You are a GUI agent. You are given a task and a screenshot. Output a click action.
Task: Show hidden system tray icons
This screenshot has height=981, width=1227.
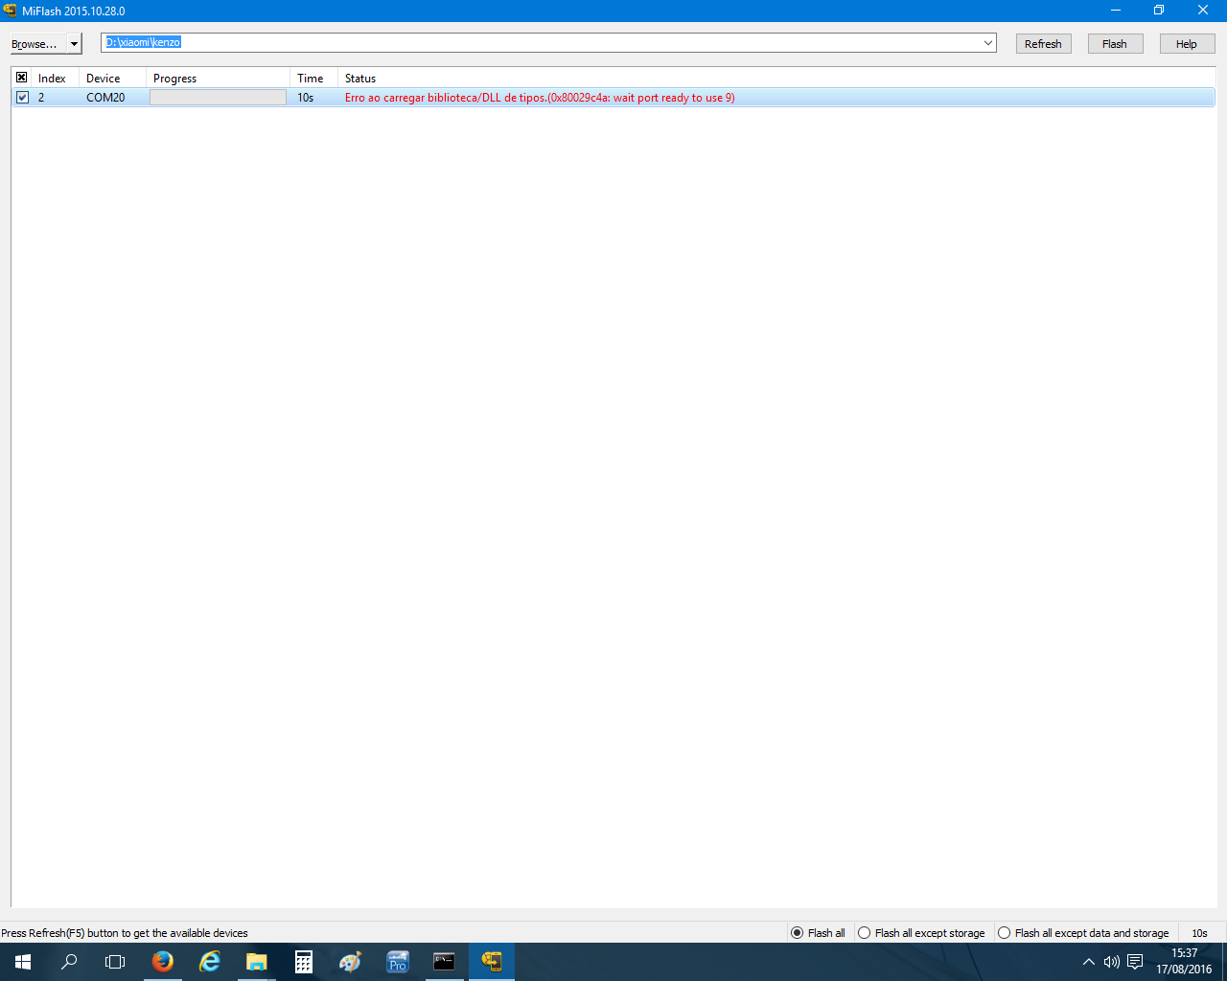pos(1089,962)
